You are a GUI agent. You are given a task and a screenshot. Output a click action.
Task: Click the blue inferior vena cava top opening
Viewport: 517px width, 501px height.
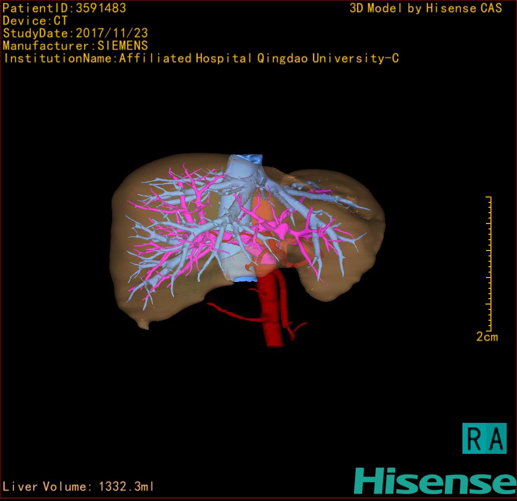coord(250,158)
